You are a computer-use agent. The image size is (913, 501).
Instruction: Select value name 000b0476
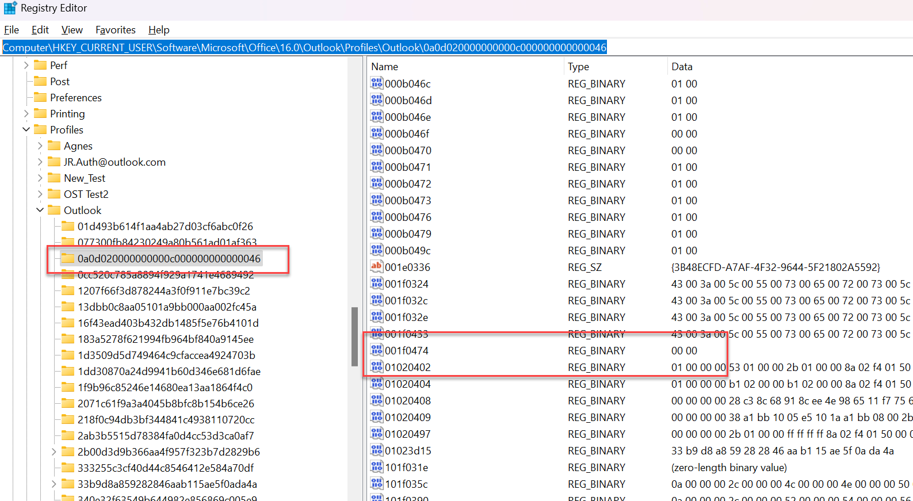tap(408, 217)
